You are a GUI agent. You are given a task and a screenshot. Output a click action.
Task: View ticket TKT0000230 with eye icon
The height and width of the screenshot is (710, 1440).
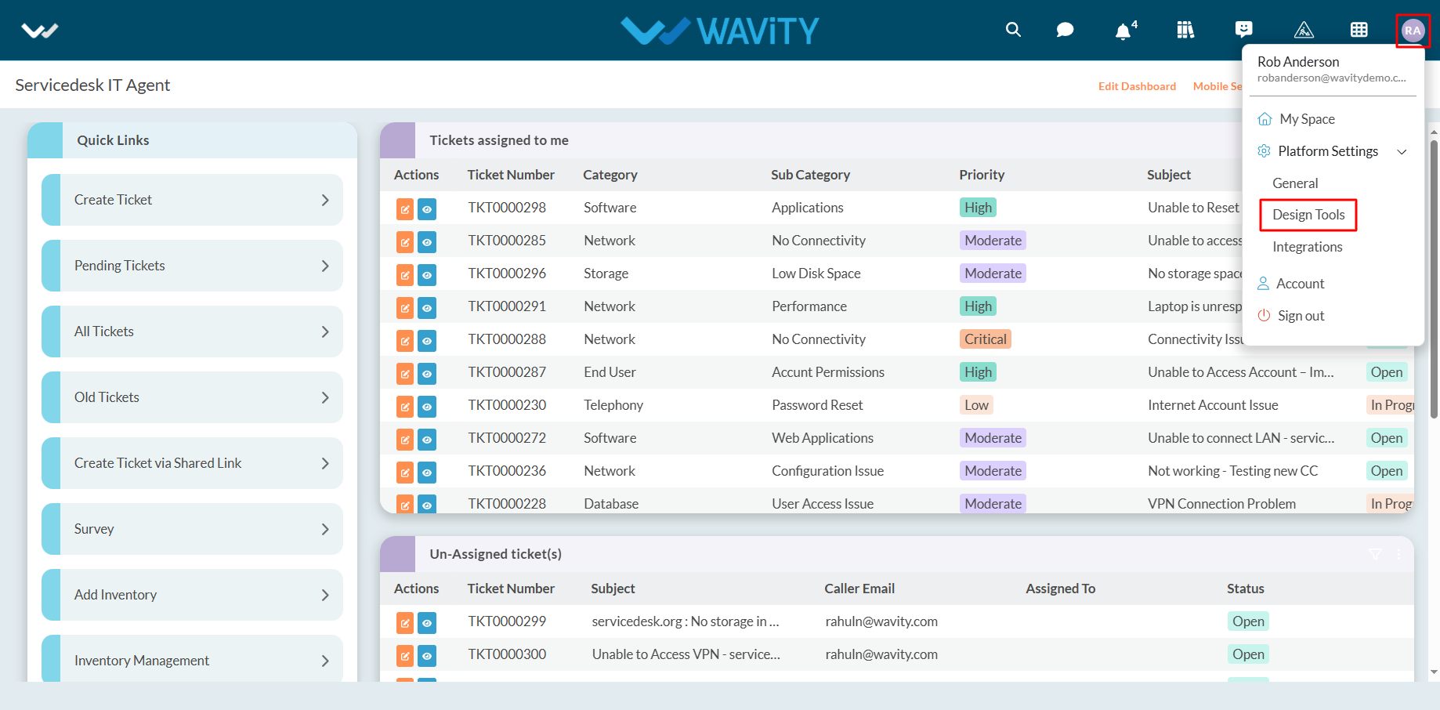(x=427, y=407)
